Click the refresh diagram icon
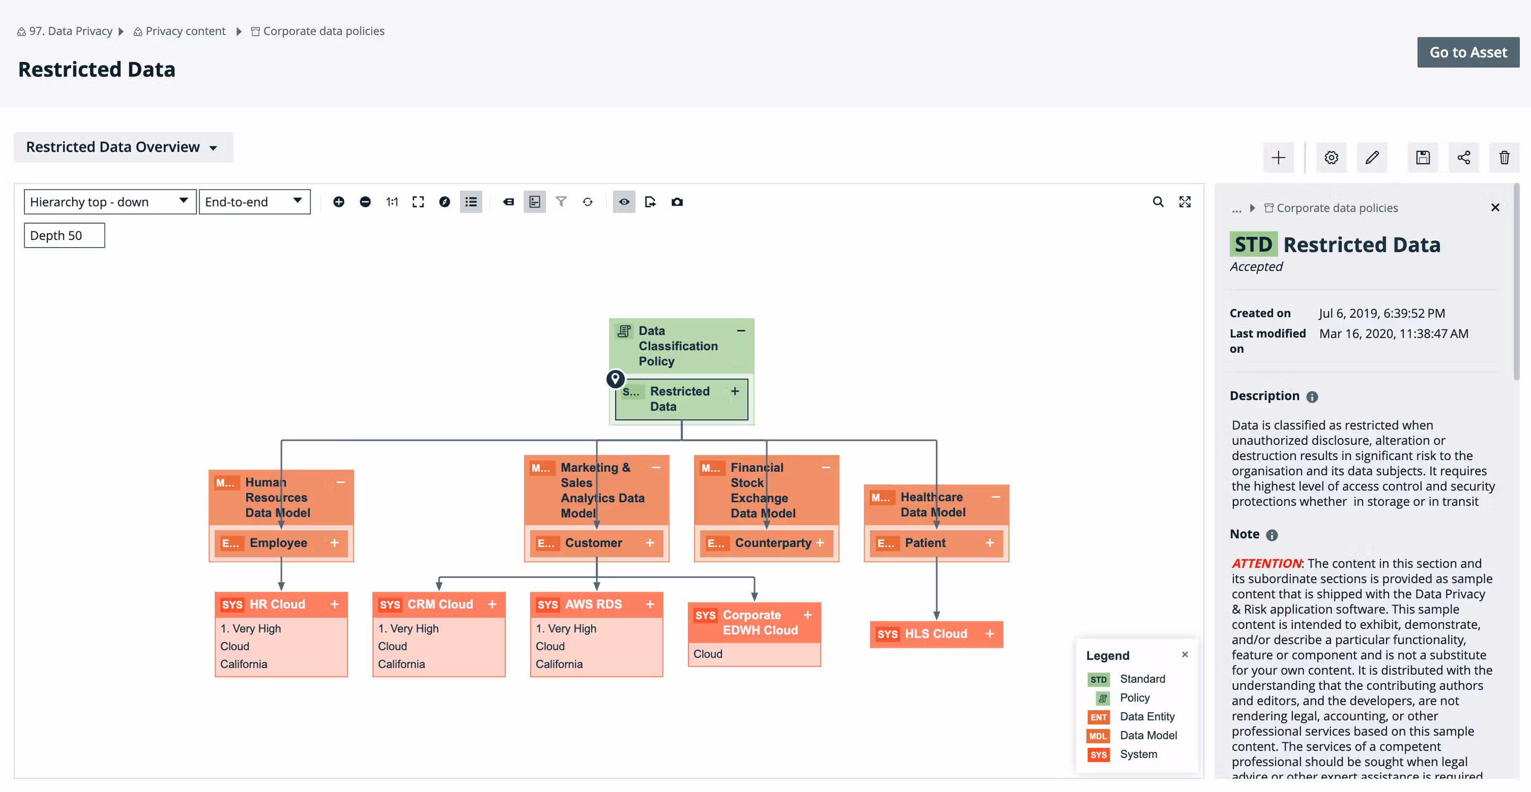The width and height of the screenshot is (1531, 792). [x=587, y=202]
